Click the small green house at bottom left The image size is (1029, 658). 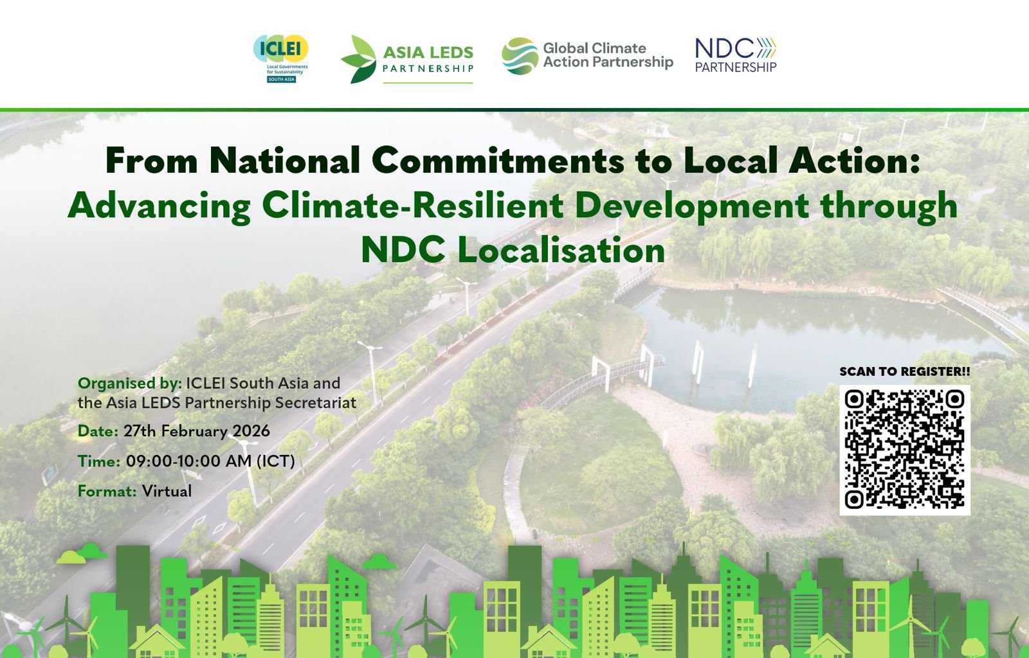tap(156, 641)
